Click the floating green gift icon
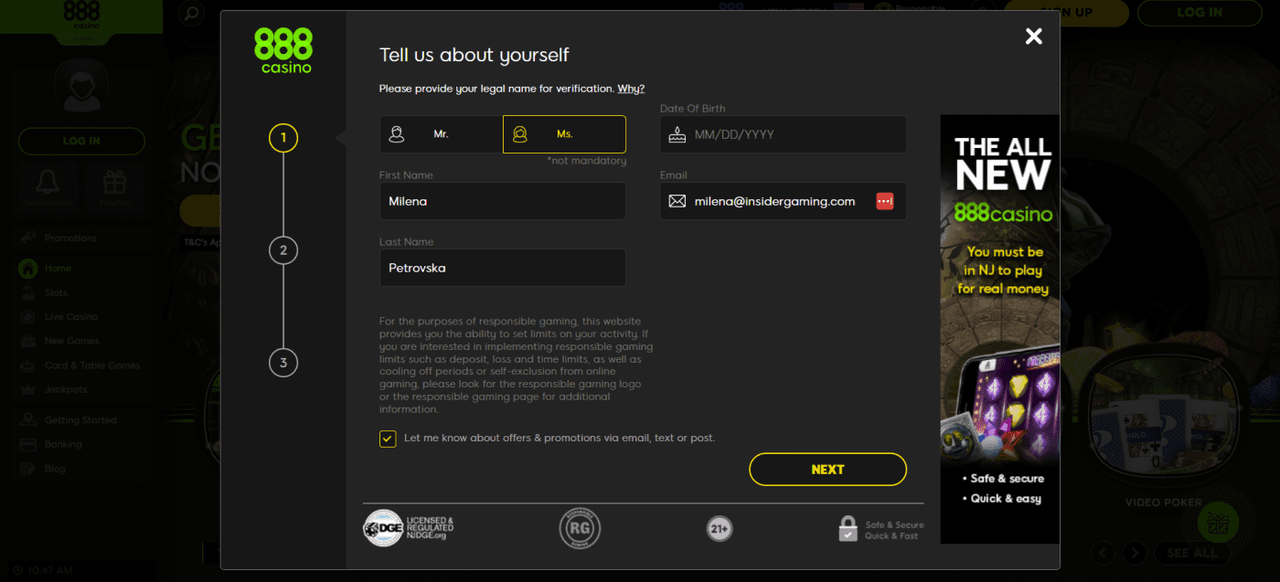1280x582 pixels. (1218, 524)
